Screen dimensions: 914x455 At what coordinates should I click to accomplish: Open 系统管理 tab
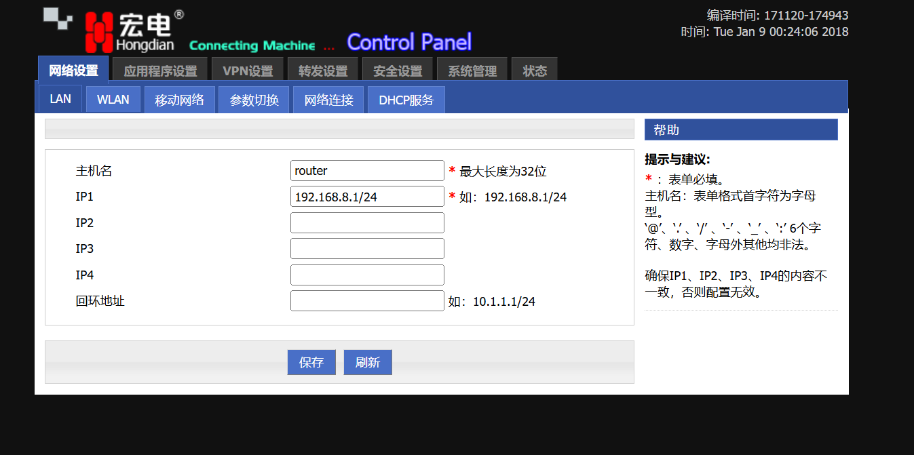tap(472, 71)
